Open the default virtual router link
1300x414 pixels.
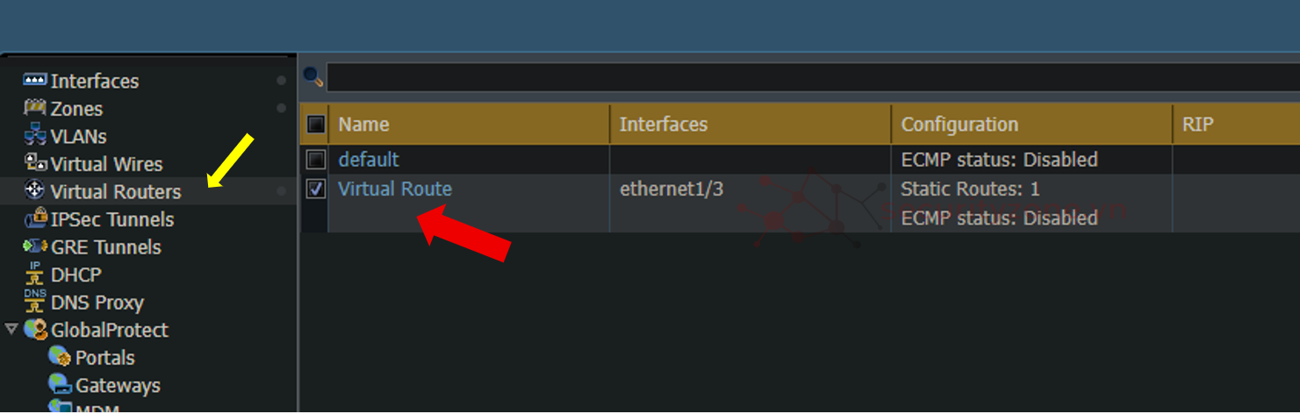(369, 160)
